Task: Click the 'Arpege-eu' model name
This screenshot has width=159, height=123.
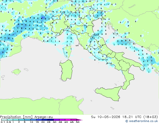Action: [x=43, y=117]
